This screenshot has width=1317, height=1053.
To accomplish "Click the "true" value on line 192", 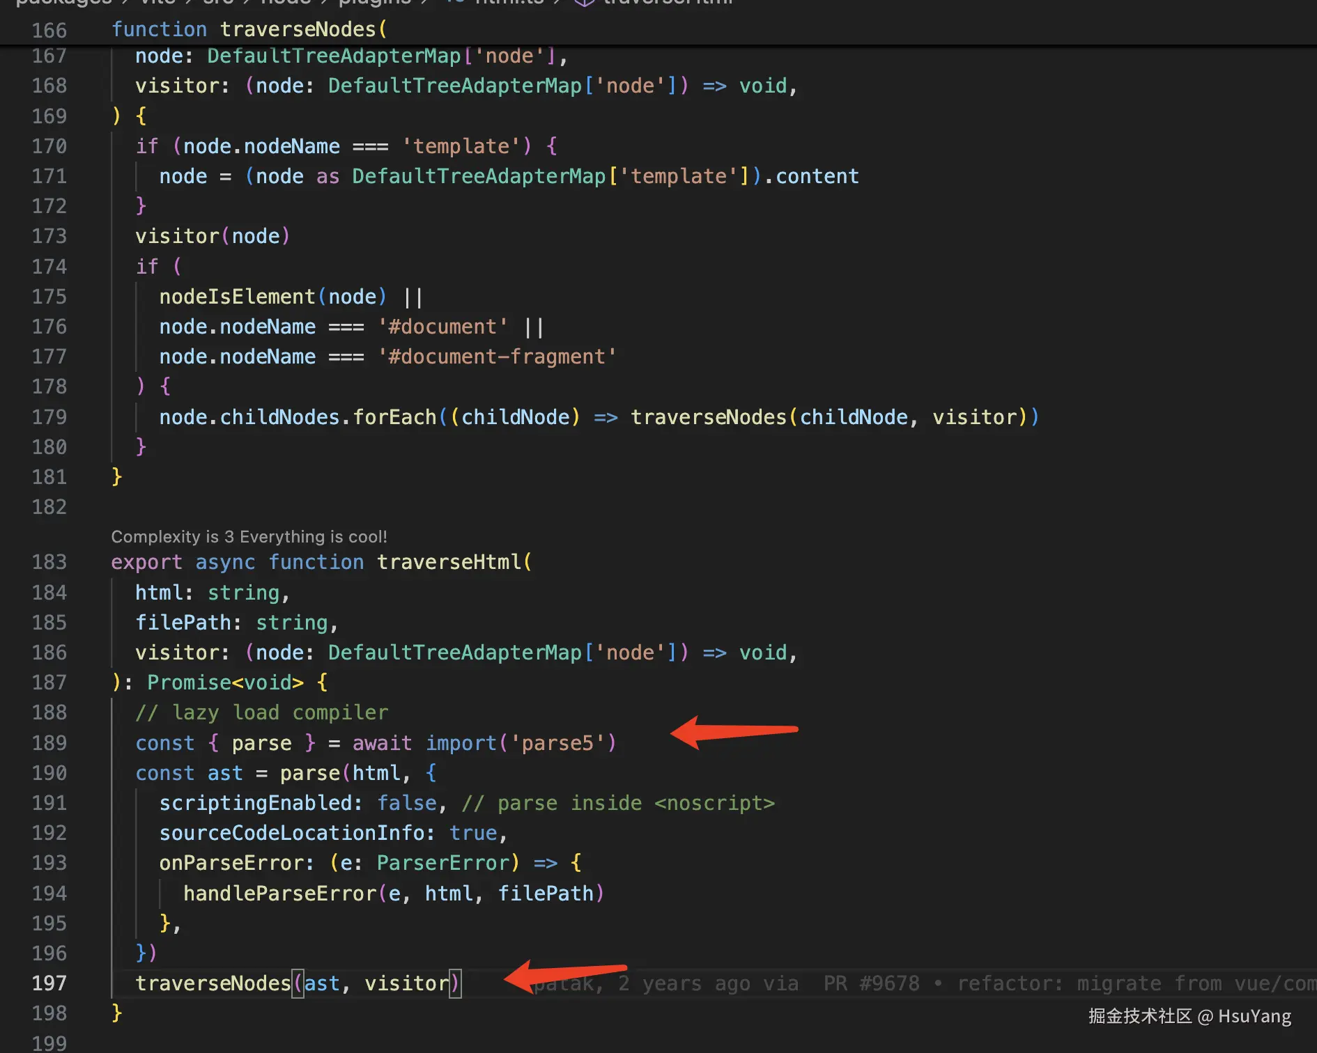I will coord(474,833).
